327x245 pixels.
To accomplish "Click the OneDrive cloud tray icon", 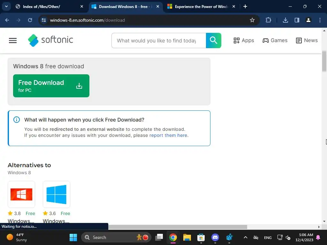I will click(x=256, y=237).
